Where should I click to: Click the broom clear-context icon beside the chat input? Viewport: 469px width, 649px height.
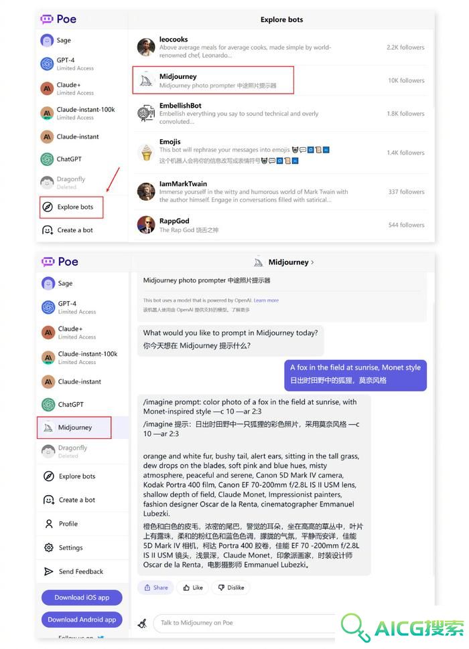tap(142, 624)
